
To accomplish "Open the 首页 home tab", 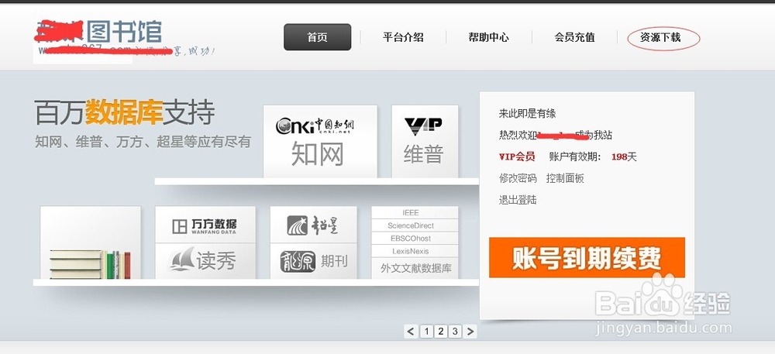I will pyautogui.click(x=317, y=37).
